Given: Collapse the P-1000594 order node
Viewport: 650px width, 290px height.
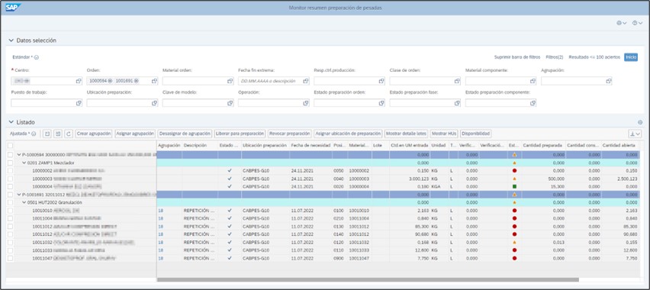Looking at the screenshot, I should click(x=18, y=155).
